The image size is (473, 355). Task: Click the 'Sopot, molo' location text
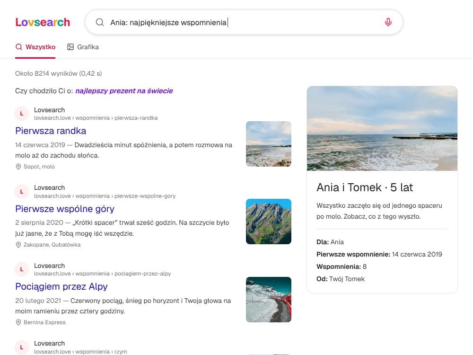tap(39, 167)
